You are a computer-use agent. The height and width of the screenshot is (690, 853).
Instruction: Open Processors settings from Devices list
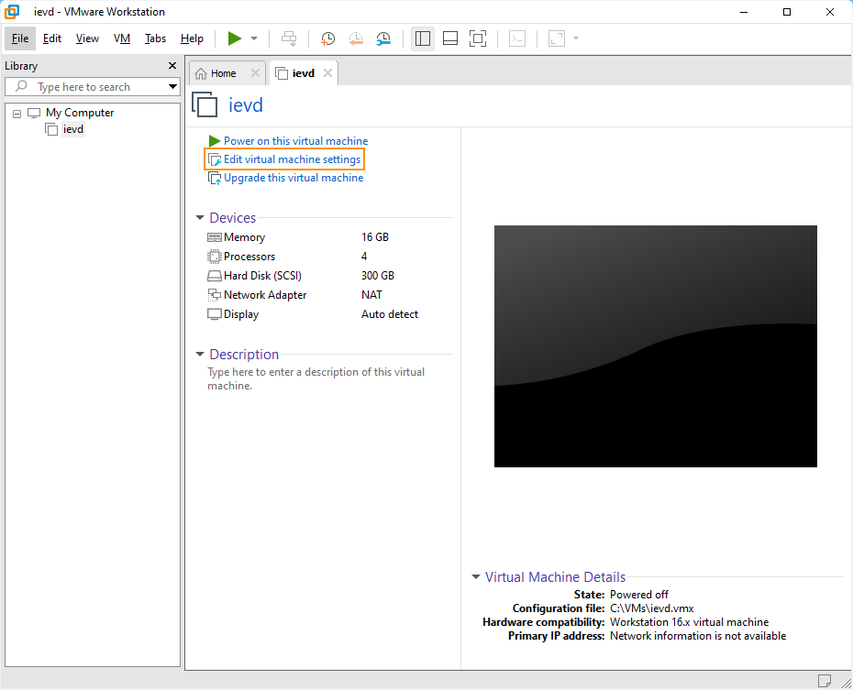tap(248, 256)
